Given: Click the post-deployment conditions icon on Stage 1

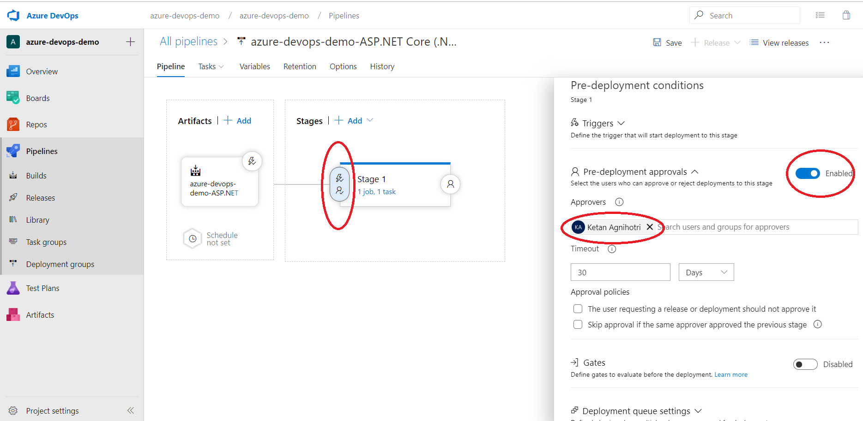Looking at the screenshot, I should click(450, 184).
